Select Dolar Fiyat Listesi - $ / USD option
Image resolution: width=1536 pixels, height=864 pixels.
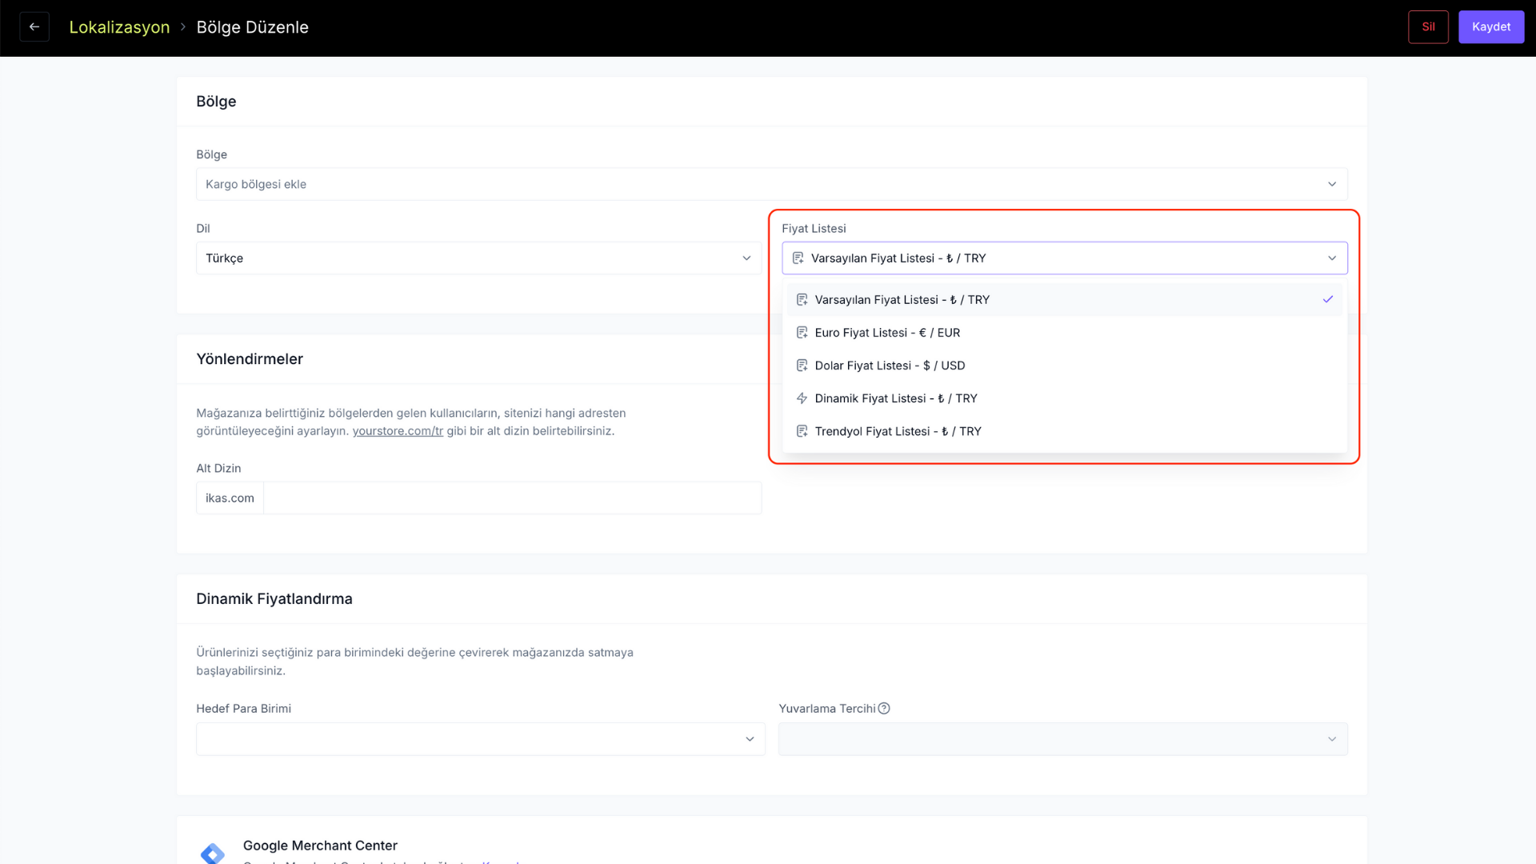[1064, 365]
